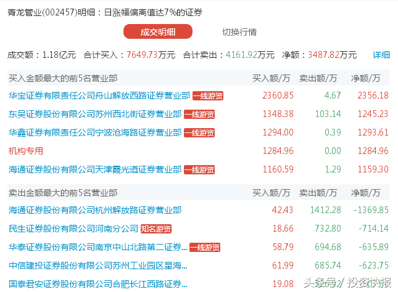Open 华宝证券舟山解放西路证券营业部 link

[99, 95]
